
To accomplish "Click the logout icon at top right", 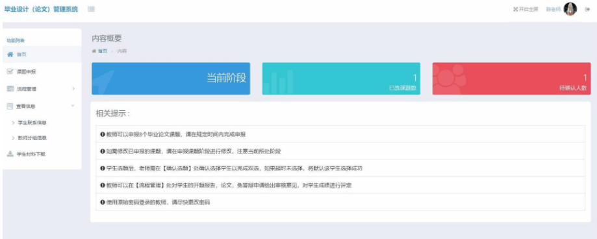I will (587, 10).
